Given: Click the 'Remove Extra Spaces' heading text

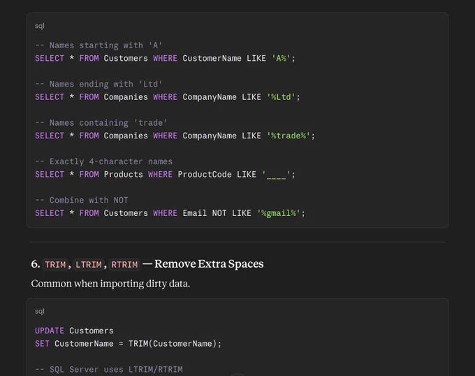Looking at the screenshot, I should coord(209,264).
